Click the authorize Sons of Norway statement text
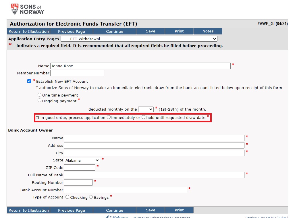The image size is (295, 218). [160, 88]
